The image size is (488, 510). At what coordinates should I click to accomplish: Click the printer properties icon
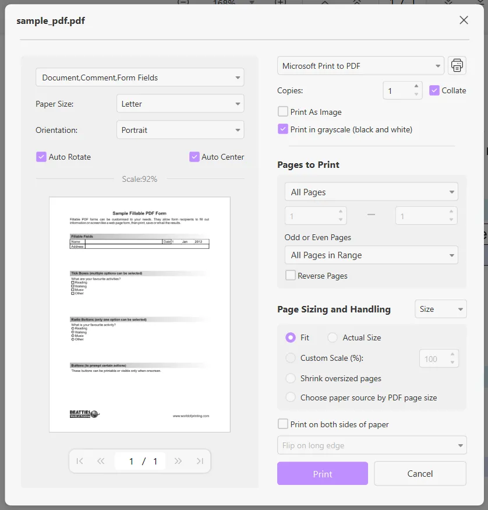coord(457,65)
